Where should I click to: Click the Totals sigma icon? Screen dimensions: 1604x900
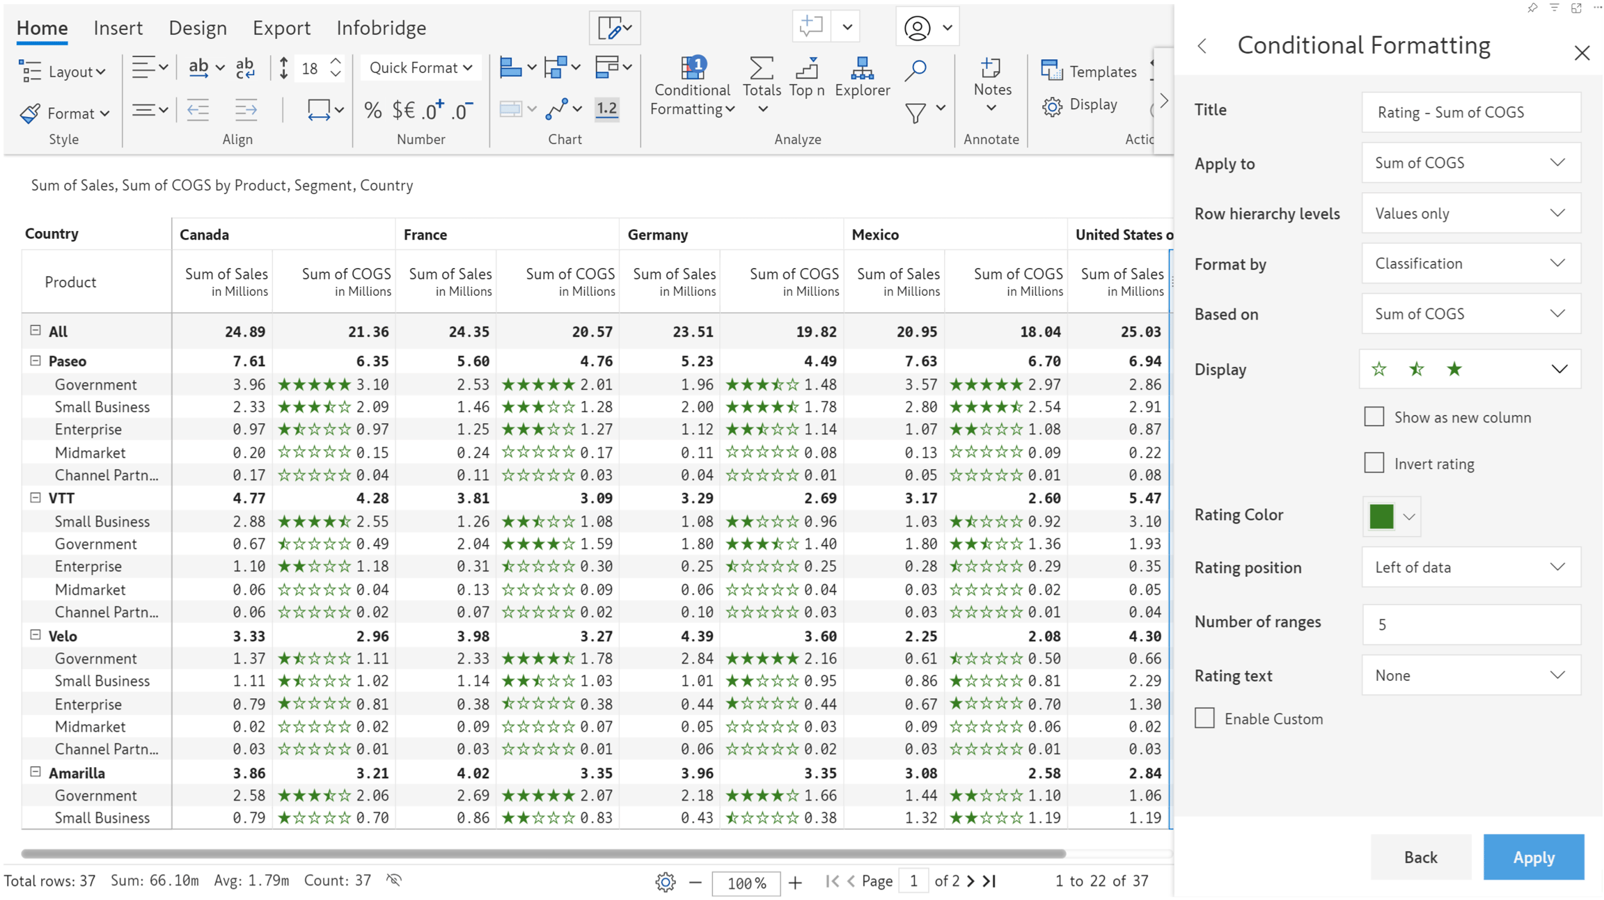pos(761,68)
